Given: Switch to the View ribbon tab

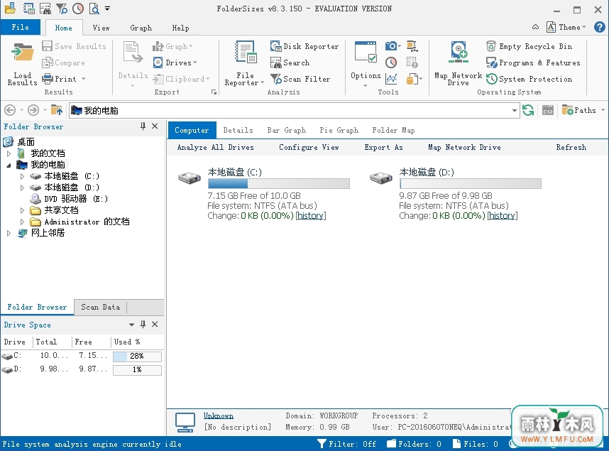Looking at the screenshot, I should [x=101, y=28].
